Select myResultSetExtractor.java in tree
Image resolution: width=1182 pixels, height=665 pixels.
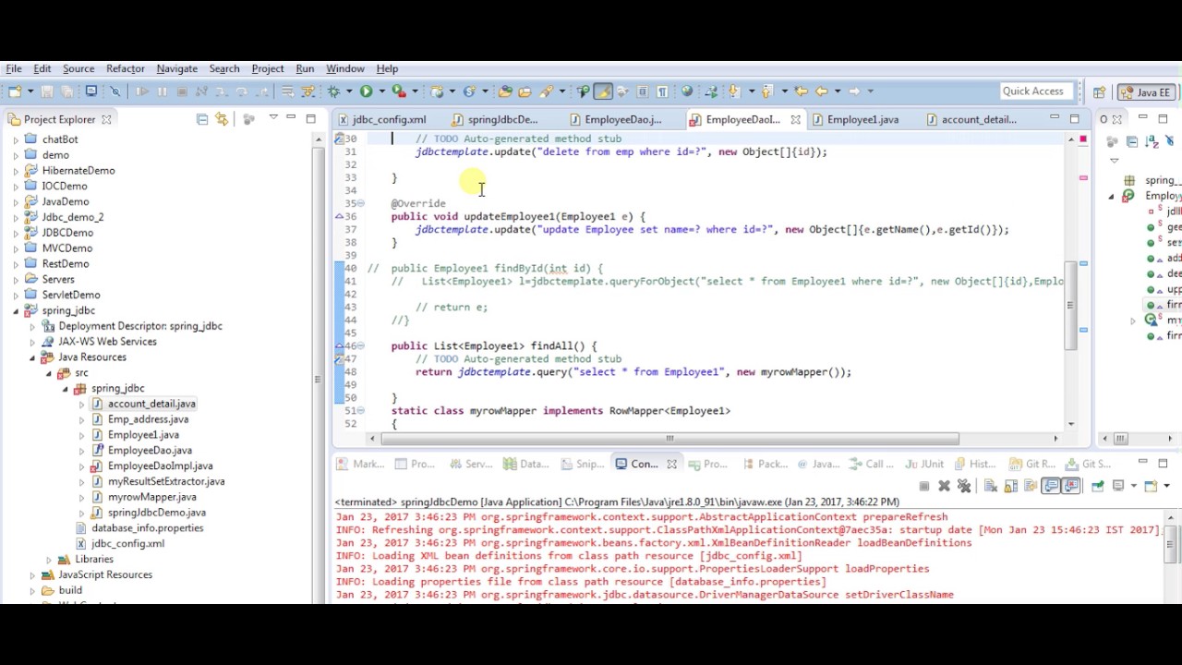click(x=166, y=481)
